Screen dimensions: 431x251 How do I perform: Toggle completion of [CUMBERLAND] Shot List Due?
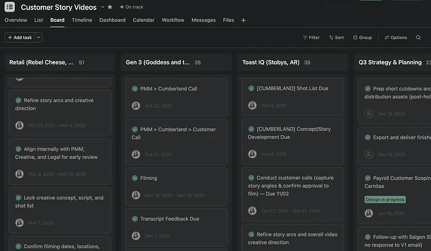[251, 88]
